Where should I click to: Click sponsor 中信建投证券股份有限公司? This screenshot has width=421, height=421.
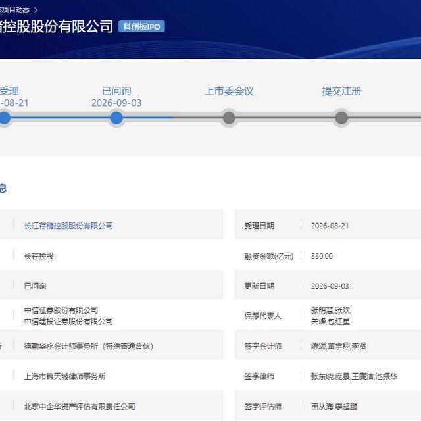tap(68, 321)
